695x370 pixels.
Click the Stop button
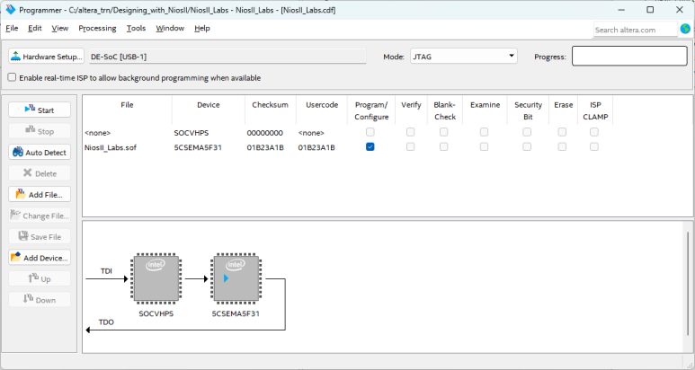click(x=40, y=131)
